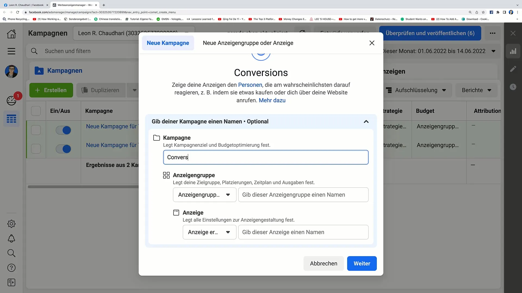Open the cookie-face notification icon with badge

point(11,101)
